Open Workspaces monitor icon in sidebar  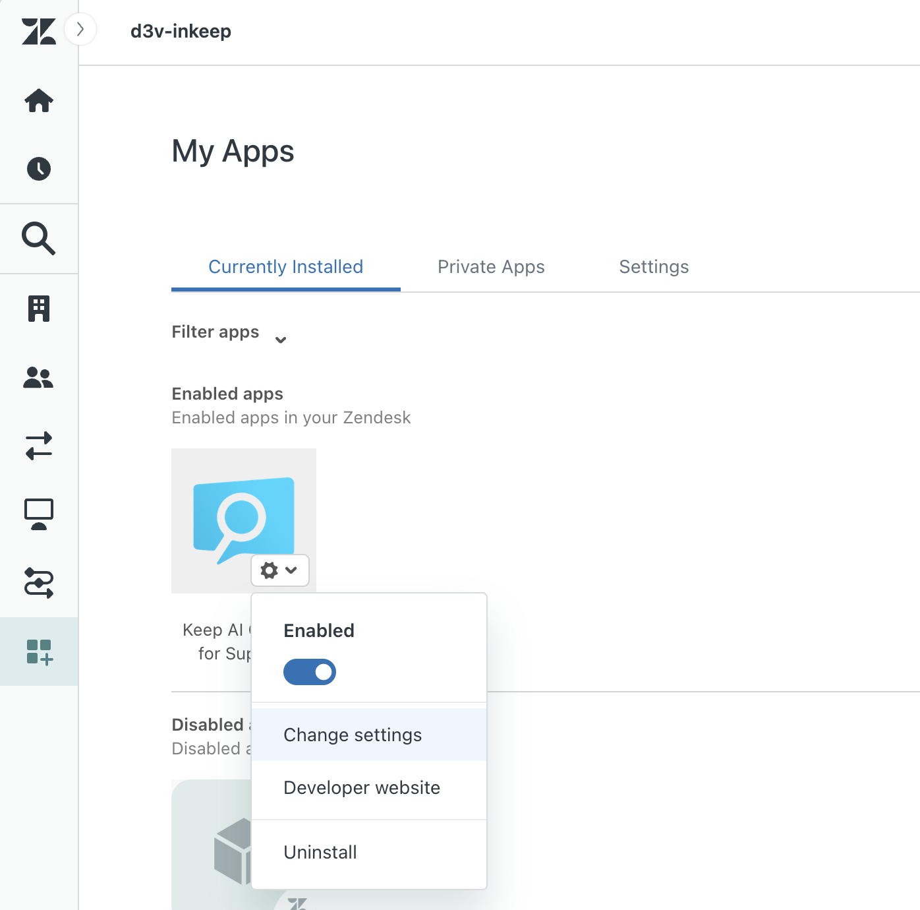[x=39, y=514]
